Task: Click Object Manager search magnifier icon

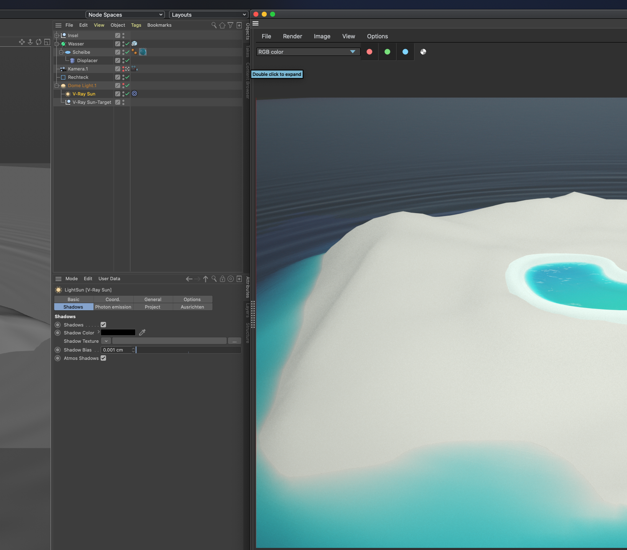Action: coord(214,25)
